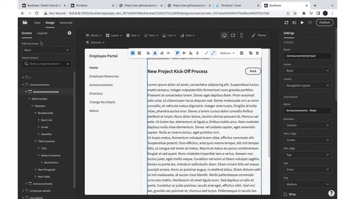Open Announcements nav link in preview
Image resolution: width=355 pixels, height=199 pixels.
[101, 85]
